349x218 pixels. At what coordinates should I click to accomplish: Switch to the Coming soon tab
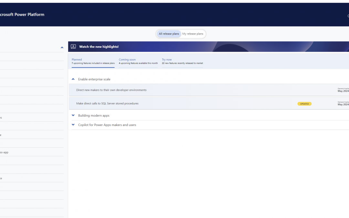point(128,59)
